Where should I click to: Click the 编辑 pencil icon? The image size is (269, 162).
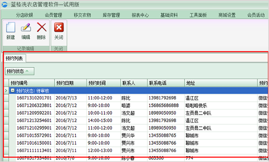tap(26, 27)
